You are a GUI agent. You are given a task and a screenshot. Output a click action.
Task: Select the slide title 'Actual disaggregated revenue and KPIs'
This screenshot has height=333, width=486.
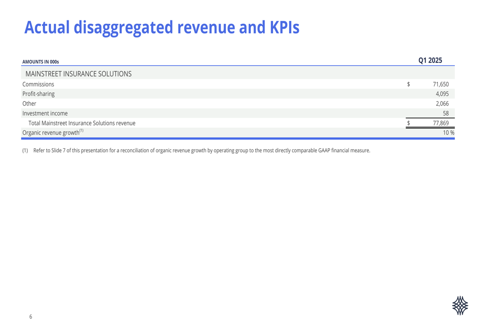[x=162, y=28]
